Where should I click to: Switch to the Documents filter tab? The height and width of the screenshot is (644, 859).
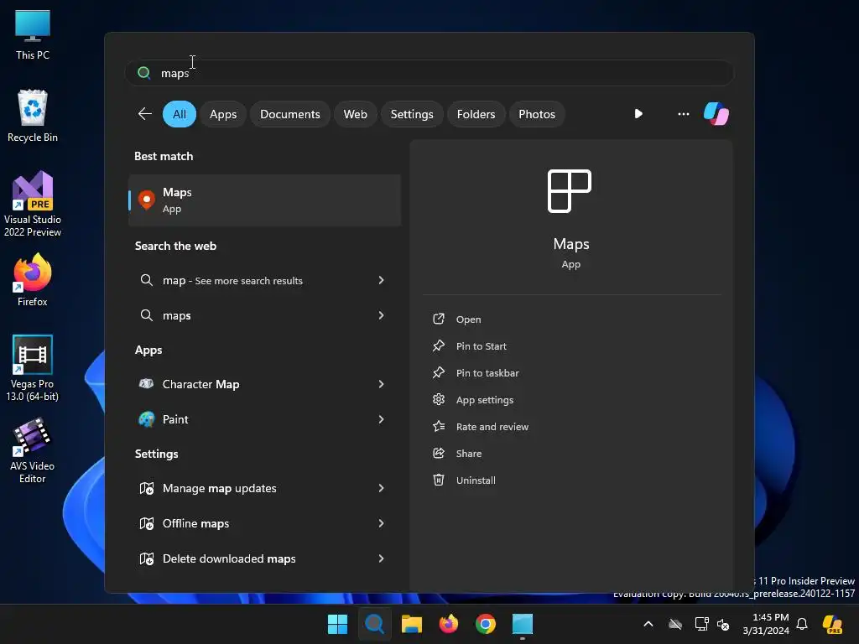[289, 114]
